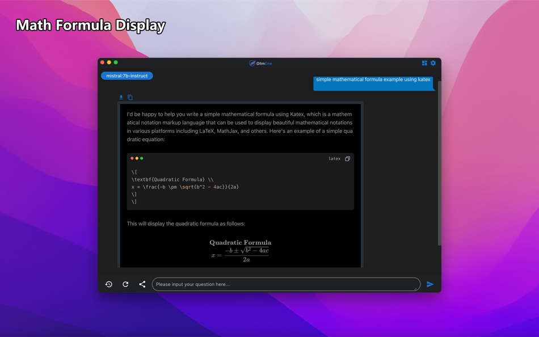Click the red dot in the code block header
Viewport: 539px width, 337px height.
tap(132, 158)
